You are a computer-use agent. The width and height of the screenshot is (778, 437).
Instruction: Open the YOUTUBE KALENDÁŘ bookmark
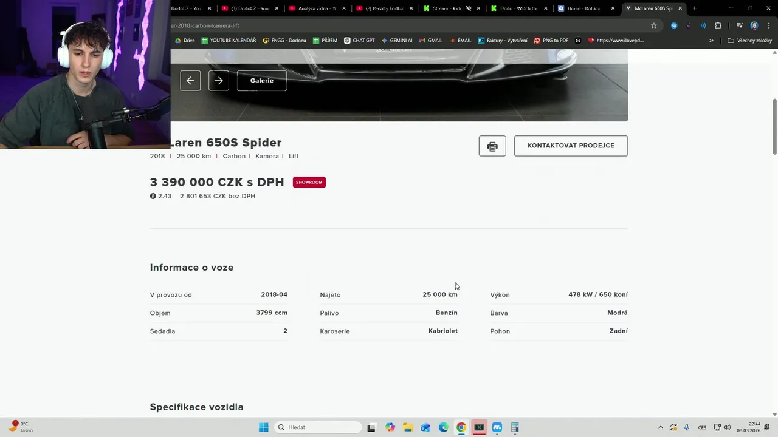(x=229, y=41)
